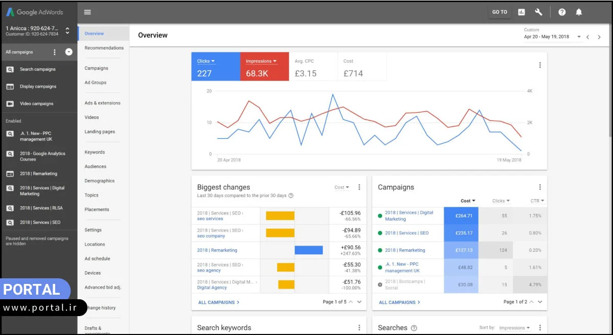Screen dimensions: 613x335
Task: Select Keywords in the side navigation
Action: pyautogui.click(x=95, y=152)
